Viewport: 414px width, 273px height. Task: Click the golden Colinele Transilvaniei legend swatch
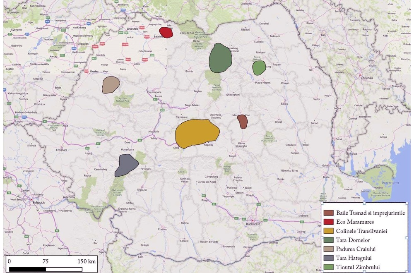tap(329, 231)
